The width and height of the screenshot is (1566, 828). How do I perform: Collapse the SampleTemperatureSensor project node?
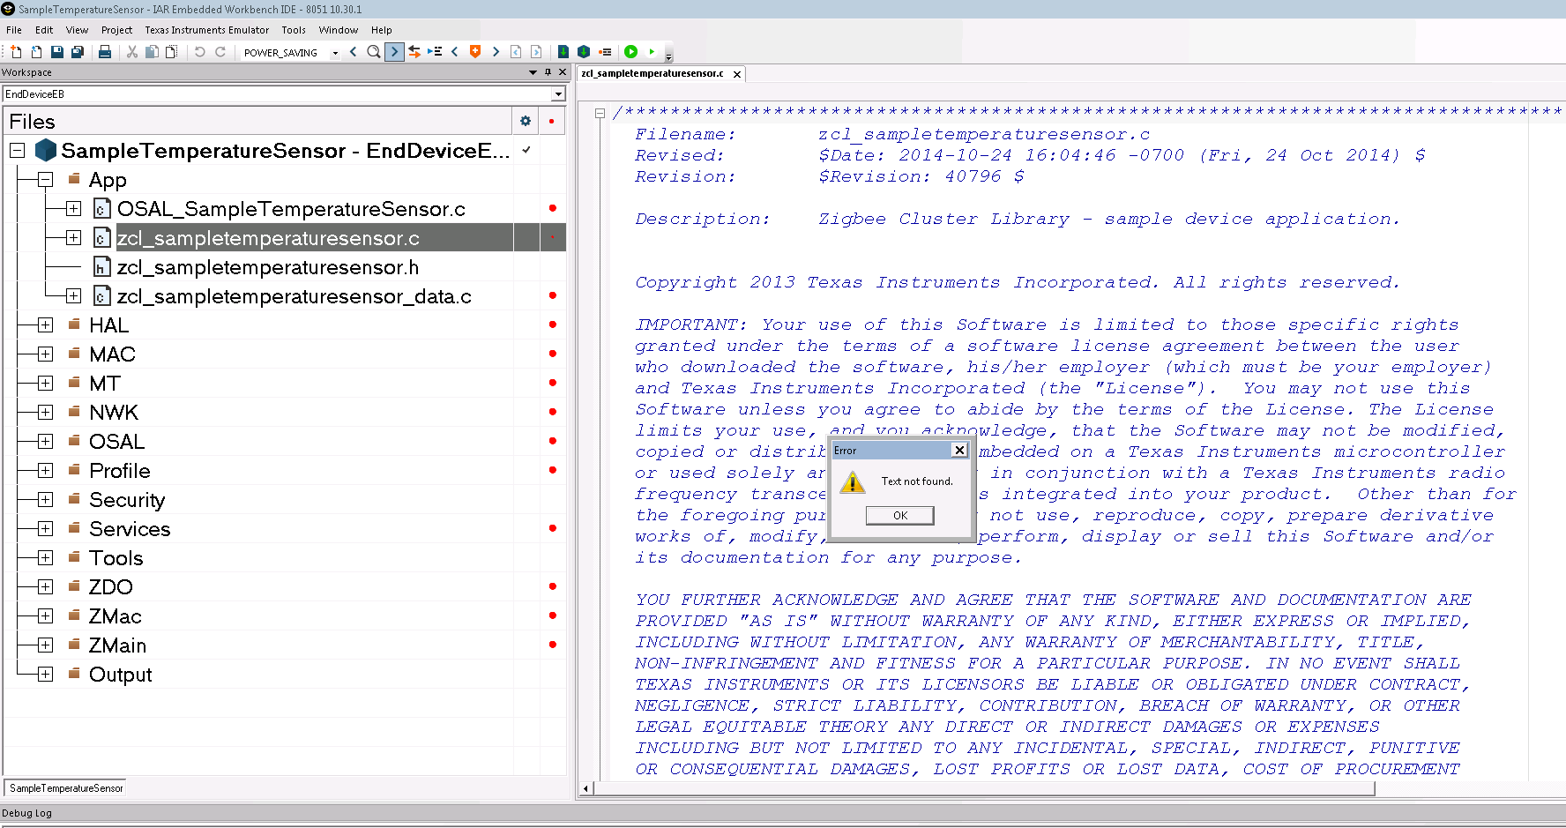point(17,151)
